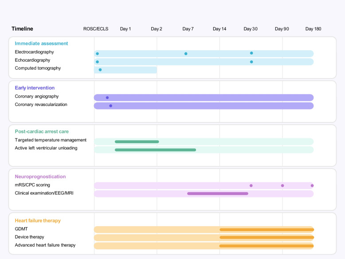Viewport: 345px width, 259px height.
Task: Click the Coronary revascularization dot marker
Action: coord(111,106)
